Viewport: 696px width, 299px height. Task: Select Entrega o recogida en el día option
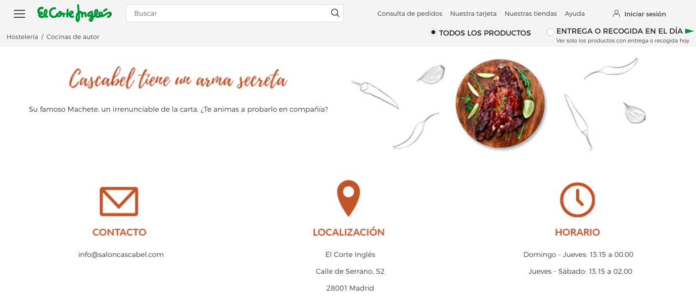point(551,32)
